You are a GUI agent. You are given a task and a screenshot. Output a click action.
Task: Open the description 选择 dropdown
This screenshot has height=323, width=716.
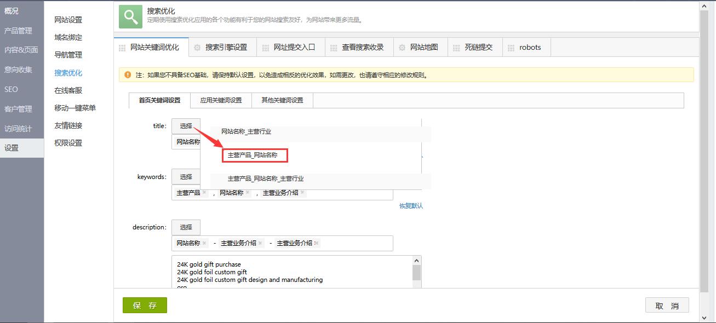tap(186, 227)
